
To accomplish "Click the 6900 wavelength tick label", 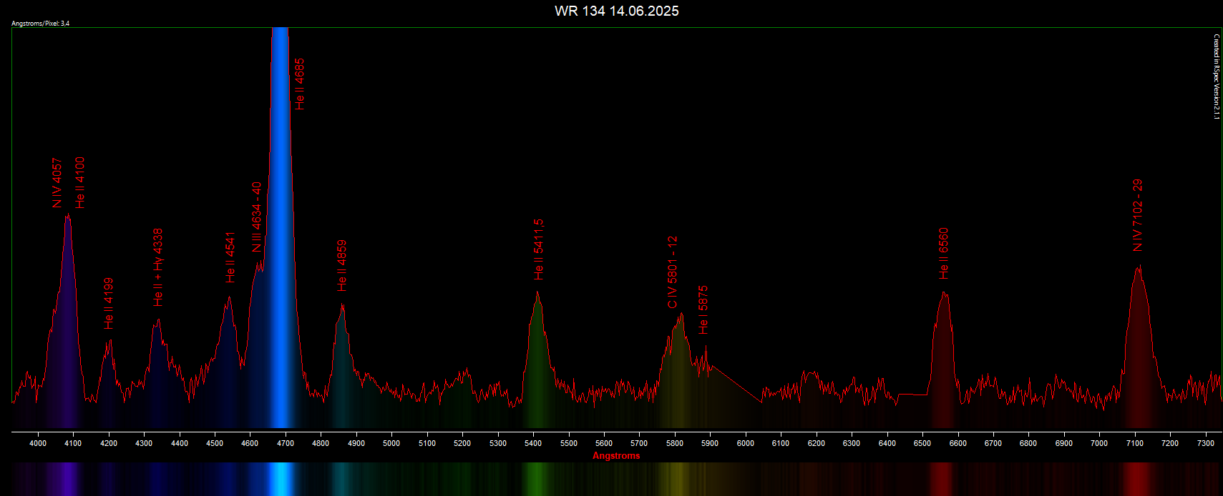I will click(1064, 443).
